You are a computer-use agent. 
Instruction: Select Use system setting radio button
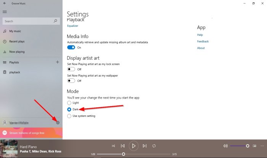click(x=69, y=116)
